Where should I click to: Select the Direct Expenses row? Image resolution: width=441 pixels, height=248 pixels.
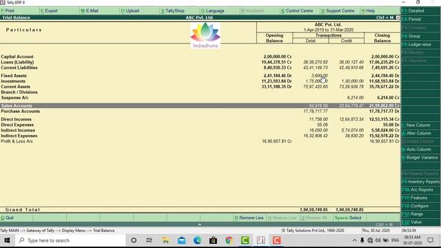point(200,125)
